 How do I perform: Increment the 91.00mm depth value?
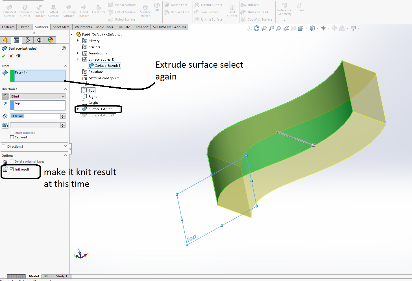[62, 115]
